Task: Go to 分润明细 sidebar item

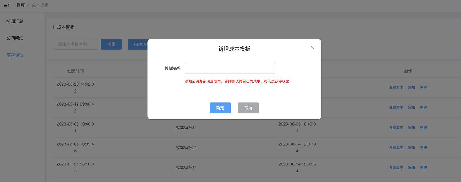Action: (15, 38)
